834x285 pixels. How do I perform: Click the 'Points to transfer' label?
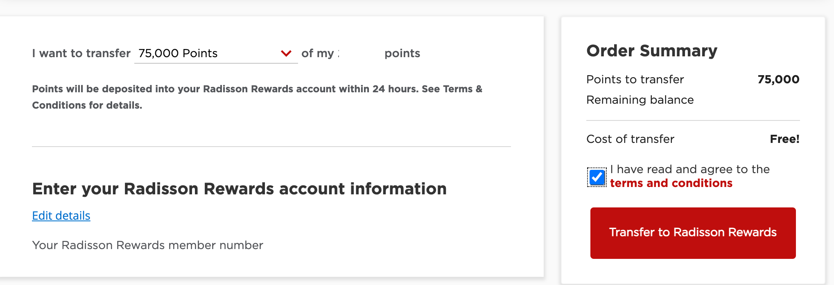(635, 79)
